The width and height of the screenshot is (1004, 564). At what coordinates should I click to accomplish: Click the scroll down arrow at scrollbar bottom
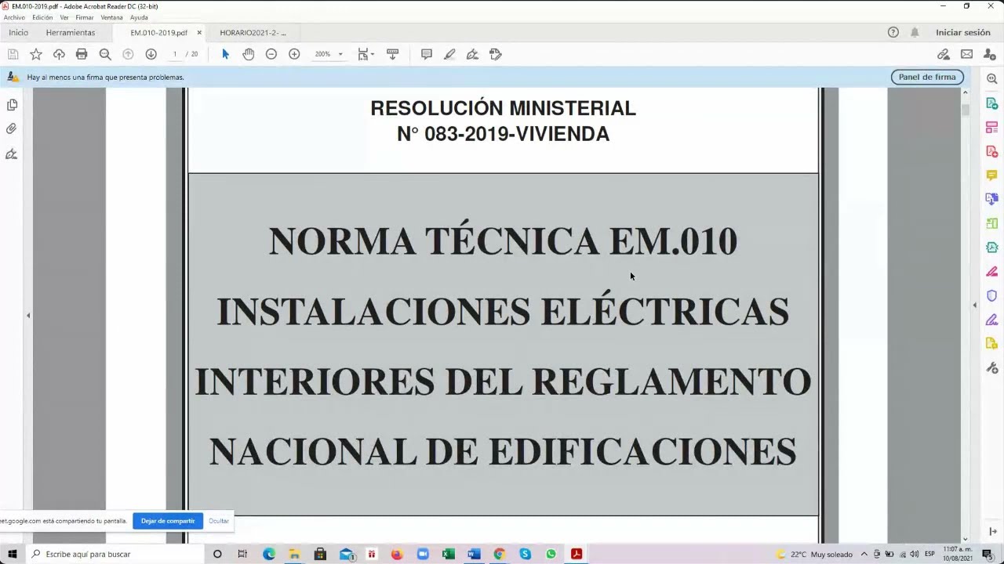pos(966,539)
